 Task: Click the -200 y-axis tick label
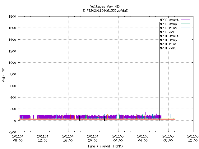click(x=12, y=132)
